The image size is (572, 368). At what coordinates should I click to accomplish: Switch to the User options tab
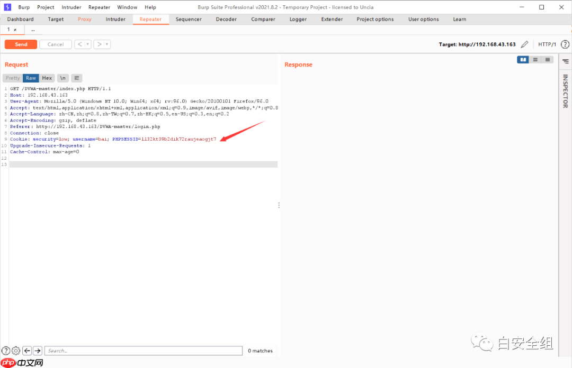424,20
